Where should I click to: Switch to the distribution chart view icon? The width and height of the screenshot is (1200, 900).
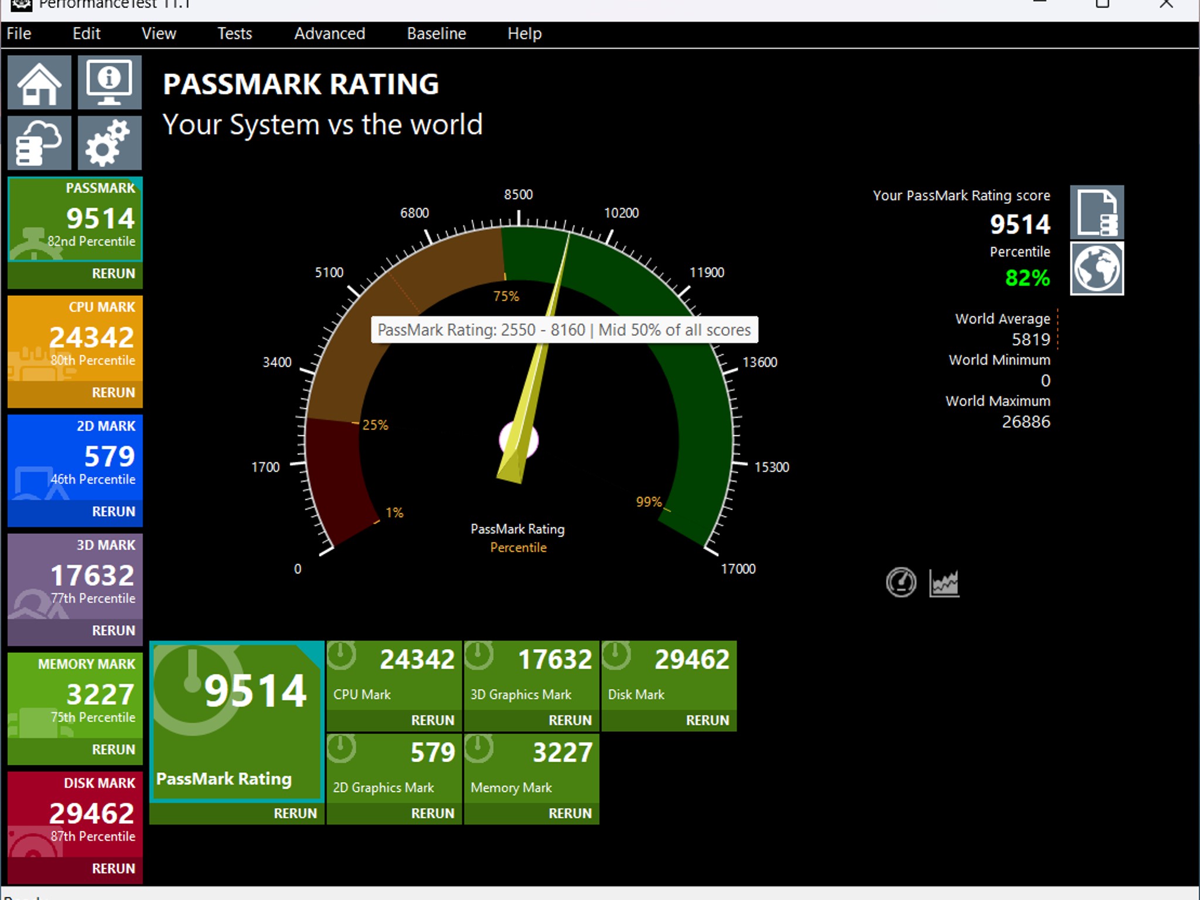pos(945,583)
